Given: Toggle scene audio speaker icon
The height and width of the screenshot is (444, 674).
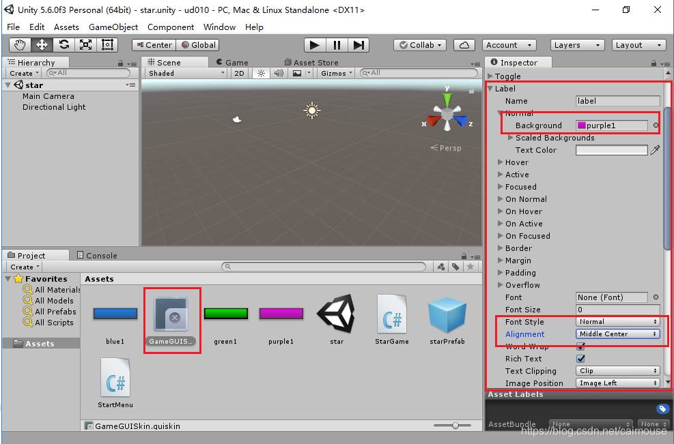Looking at the screenshot, I should coord(279,74).
